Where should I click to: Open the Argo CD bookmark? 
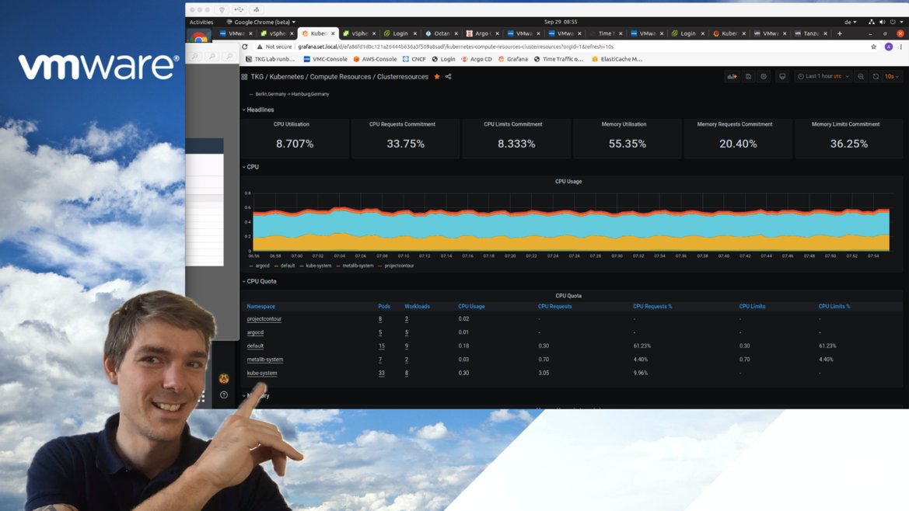click(x=477, y=59)
